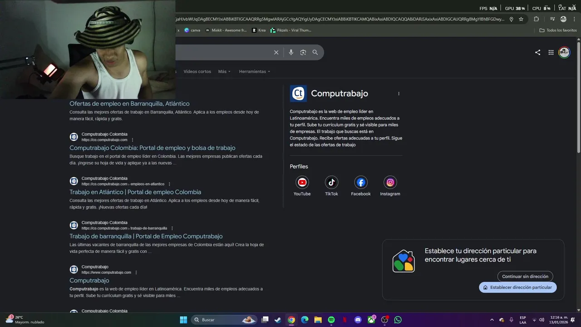Open Chrome extensions puzzle icon
Screen dimensions: 581x327
coord(536,19)
